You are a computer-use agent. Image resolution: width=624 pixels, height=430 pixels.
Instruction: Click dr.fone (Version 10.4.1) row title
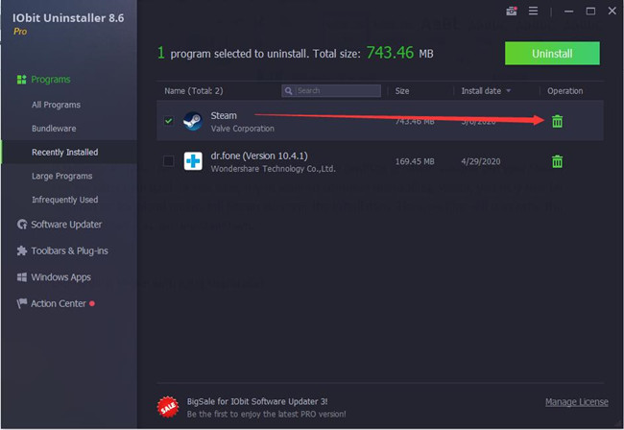tap(259, 155)
